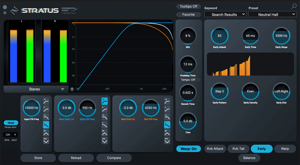This screenshot has width=300, height=165.
Task: Click the Store button
Action: [38, 158]
